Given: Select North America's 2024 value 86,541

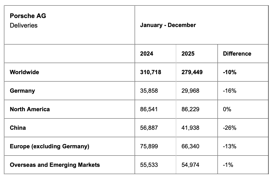Looking at the screenshot, I should pos(149,109).
